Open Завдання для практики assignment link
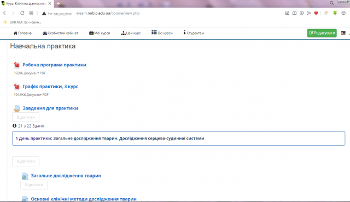The height and width of the screenshot is (202, 350). coord(50,108)
